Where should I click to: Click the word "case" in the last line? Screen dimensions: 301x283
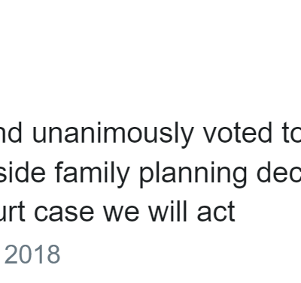(x=64, y=212)
